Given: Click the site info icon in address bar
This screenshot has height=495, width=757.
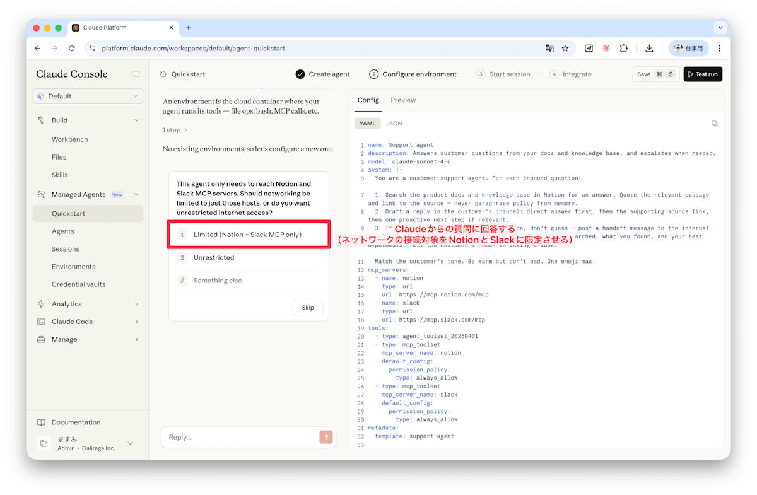Looking at the screenshot, I should click(x=92, y=48).
